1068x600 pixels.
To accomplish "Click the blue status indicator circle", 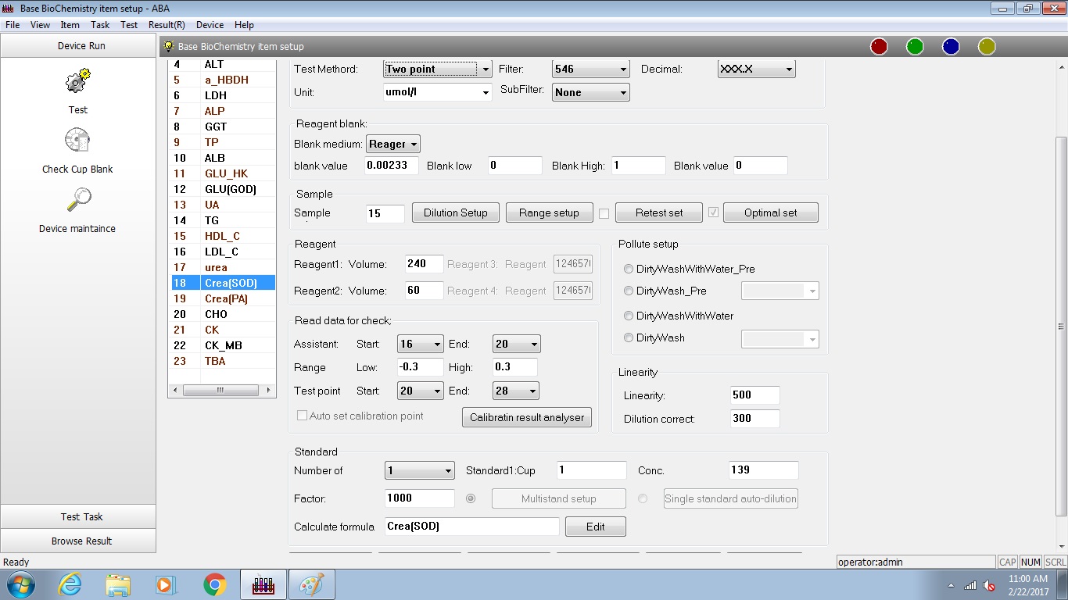I will coord(951,47).
